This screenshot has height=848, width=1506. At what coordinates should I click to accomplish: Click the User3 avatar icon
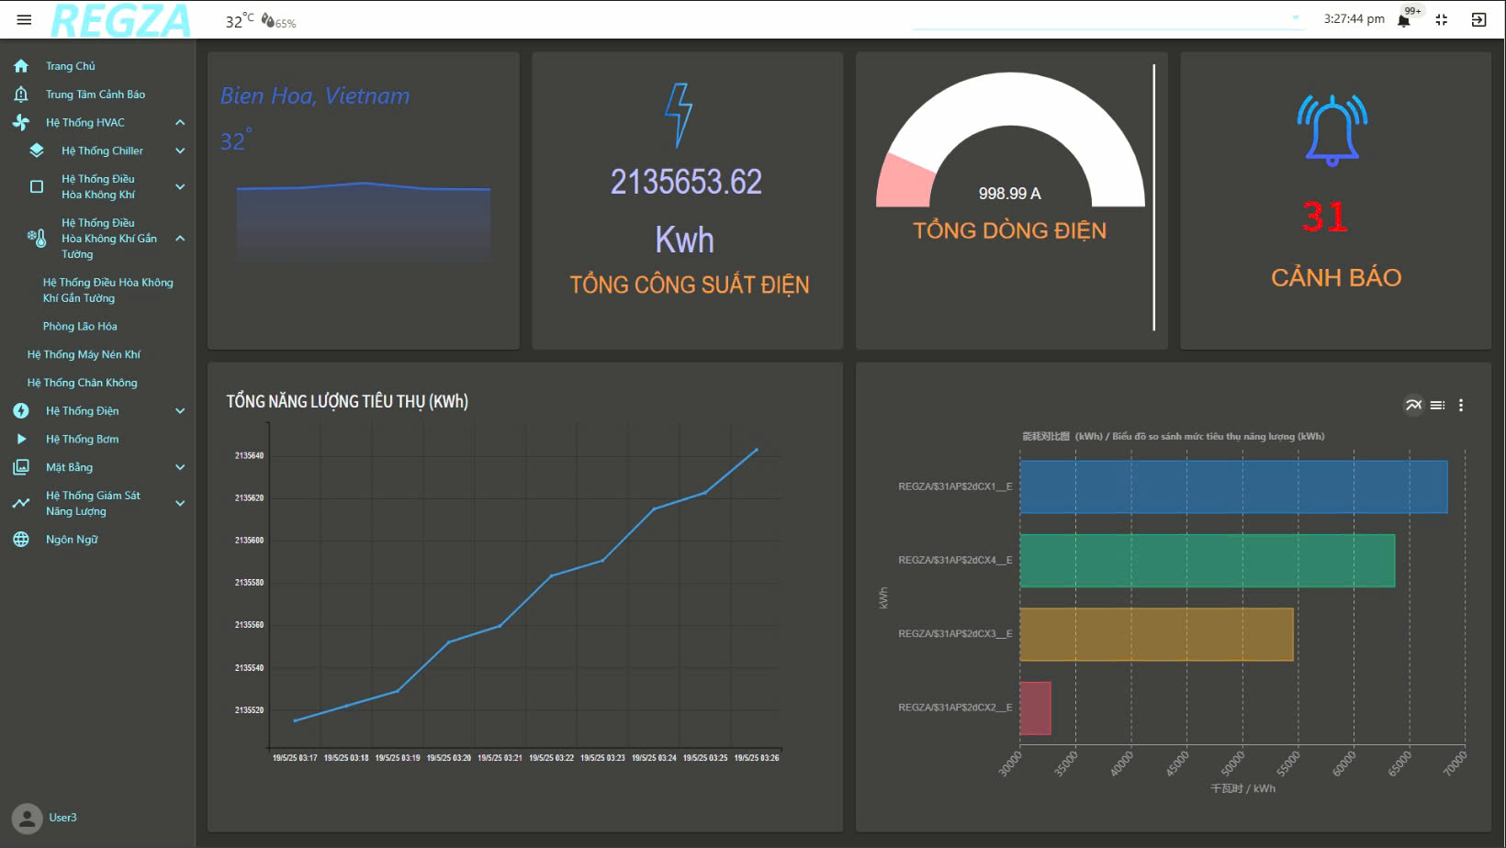click(28, 818)
